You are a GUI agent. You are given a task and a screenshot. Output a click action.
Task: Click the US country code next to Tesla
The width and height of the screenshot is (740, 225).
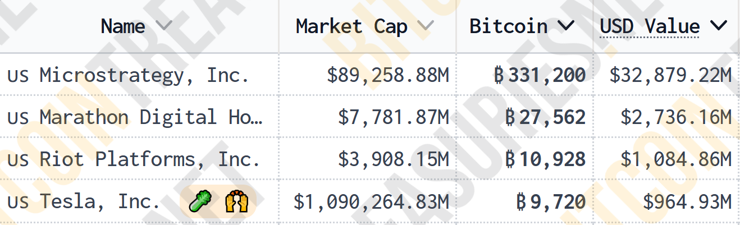19,202
